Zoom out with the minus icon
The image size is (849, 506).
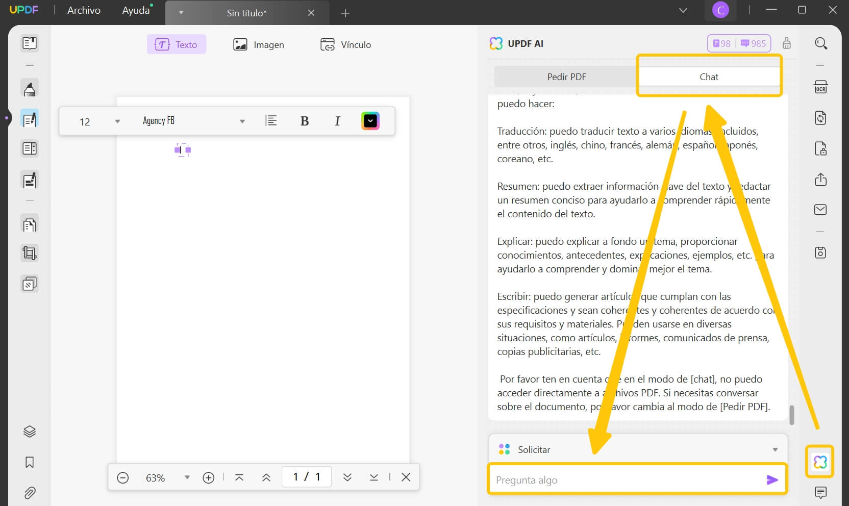click(123, 477)
